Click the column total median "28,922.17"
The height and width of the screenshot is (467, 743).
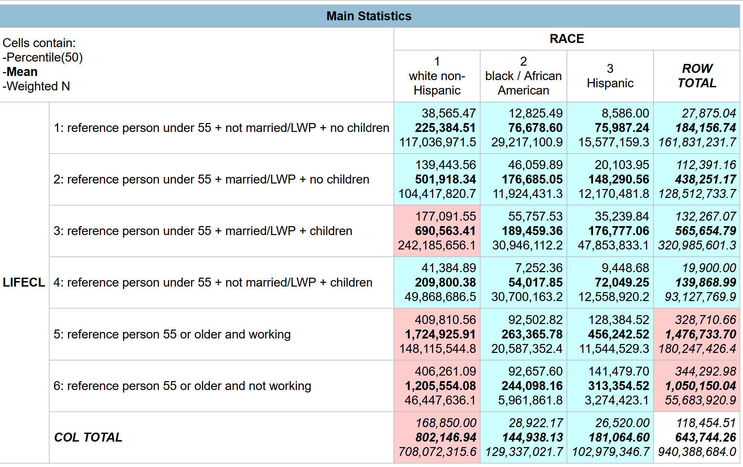[536, 423]
